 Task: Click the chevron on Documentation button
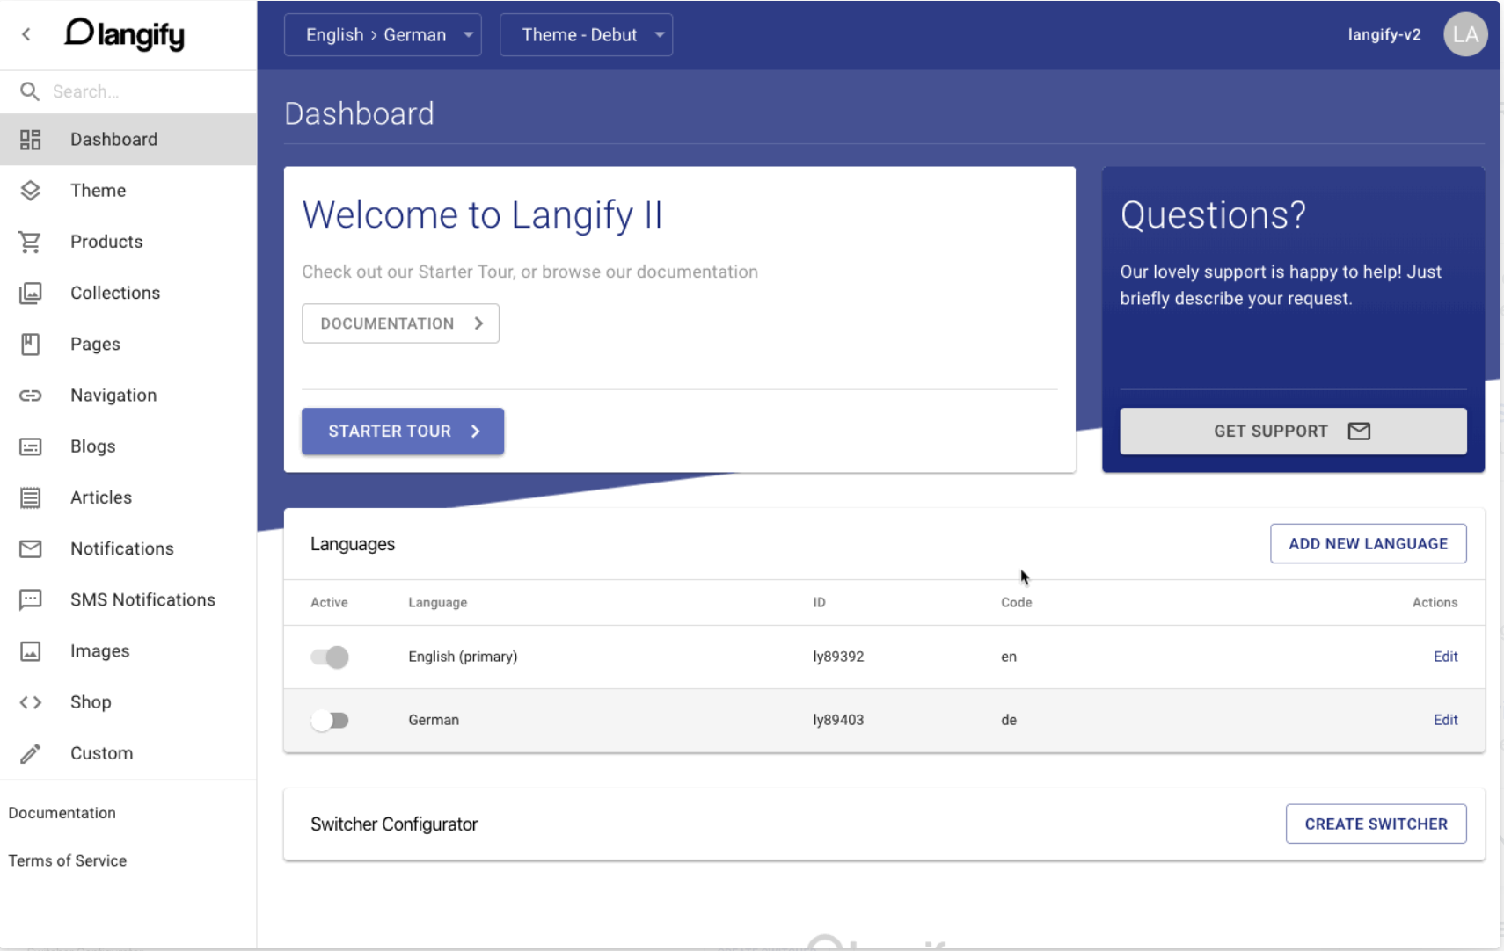(x=478, y=323)
